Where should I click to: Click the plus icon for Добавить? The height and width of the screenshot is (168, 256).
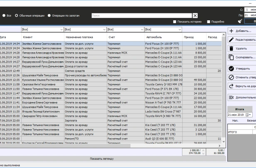231,31
